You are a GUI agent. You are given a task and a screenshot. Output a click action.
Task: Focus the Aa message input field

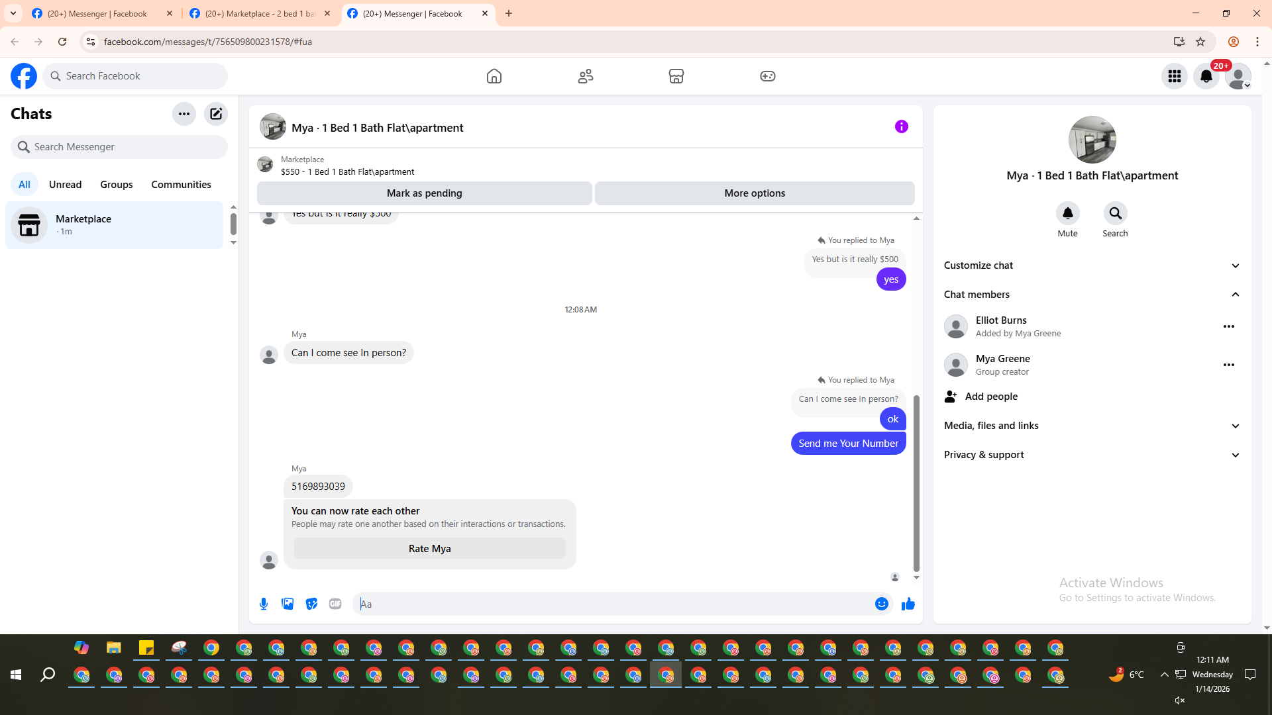coord(616,604)
